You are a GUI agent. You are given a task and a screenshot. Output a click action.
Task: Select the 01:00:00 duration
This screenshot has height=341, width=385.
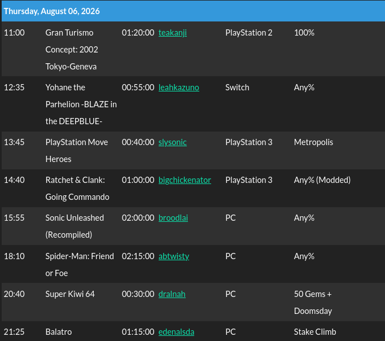tap(138, 180)
